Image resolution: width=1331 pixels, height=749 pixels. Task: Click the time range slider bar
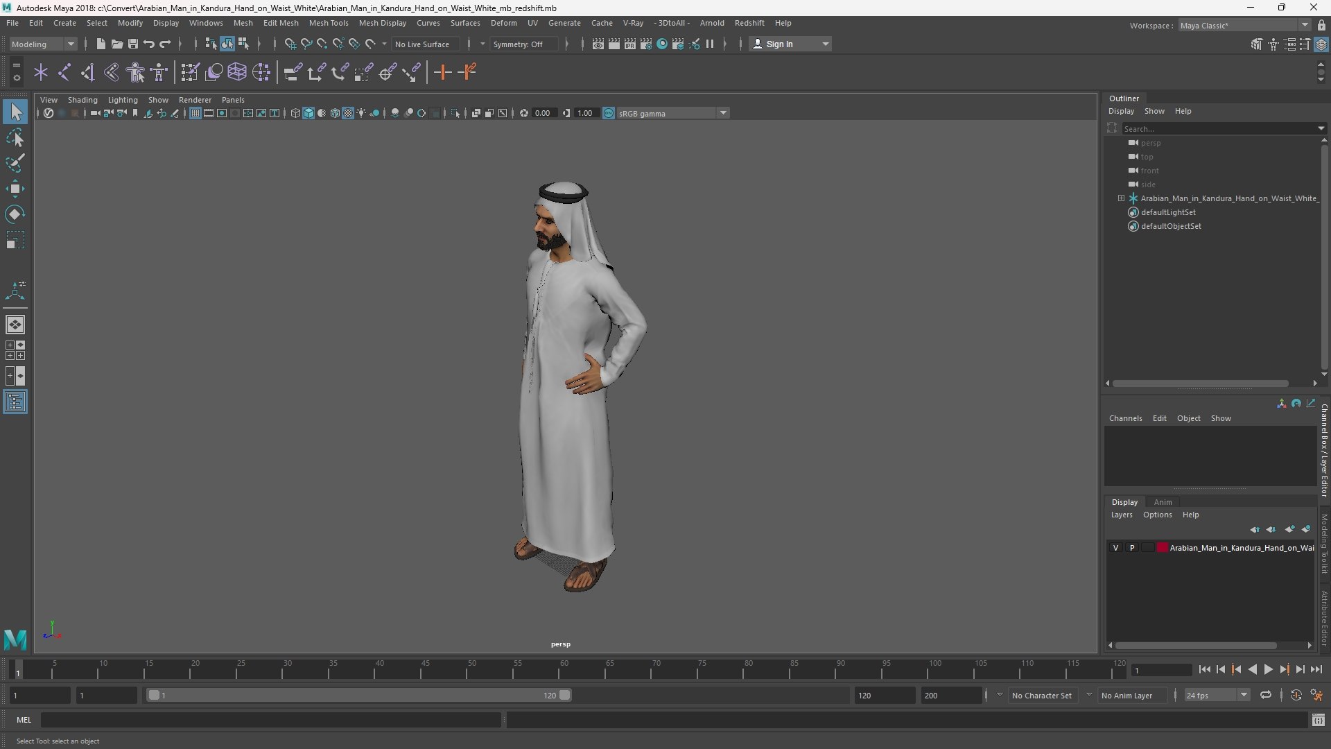coord(359,695)
